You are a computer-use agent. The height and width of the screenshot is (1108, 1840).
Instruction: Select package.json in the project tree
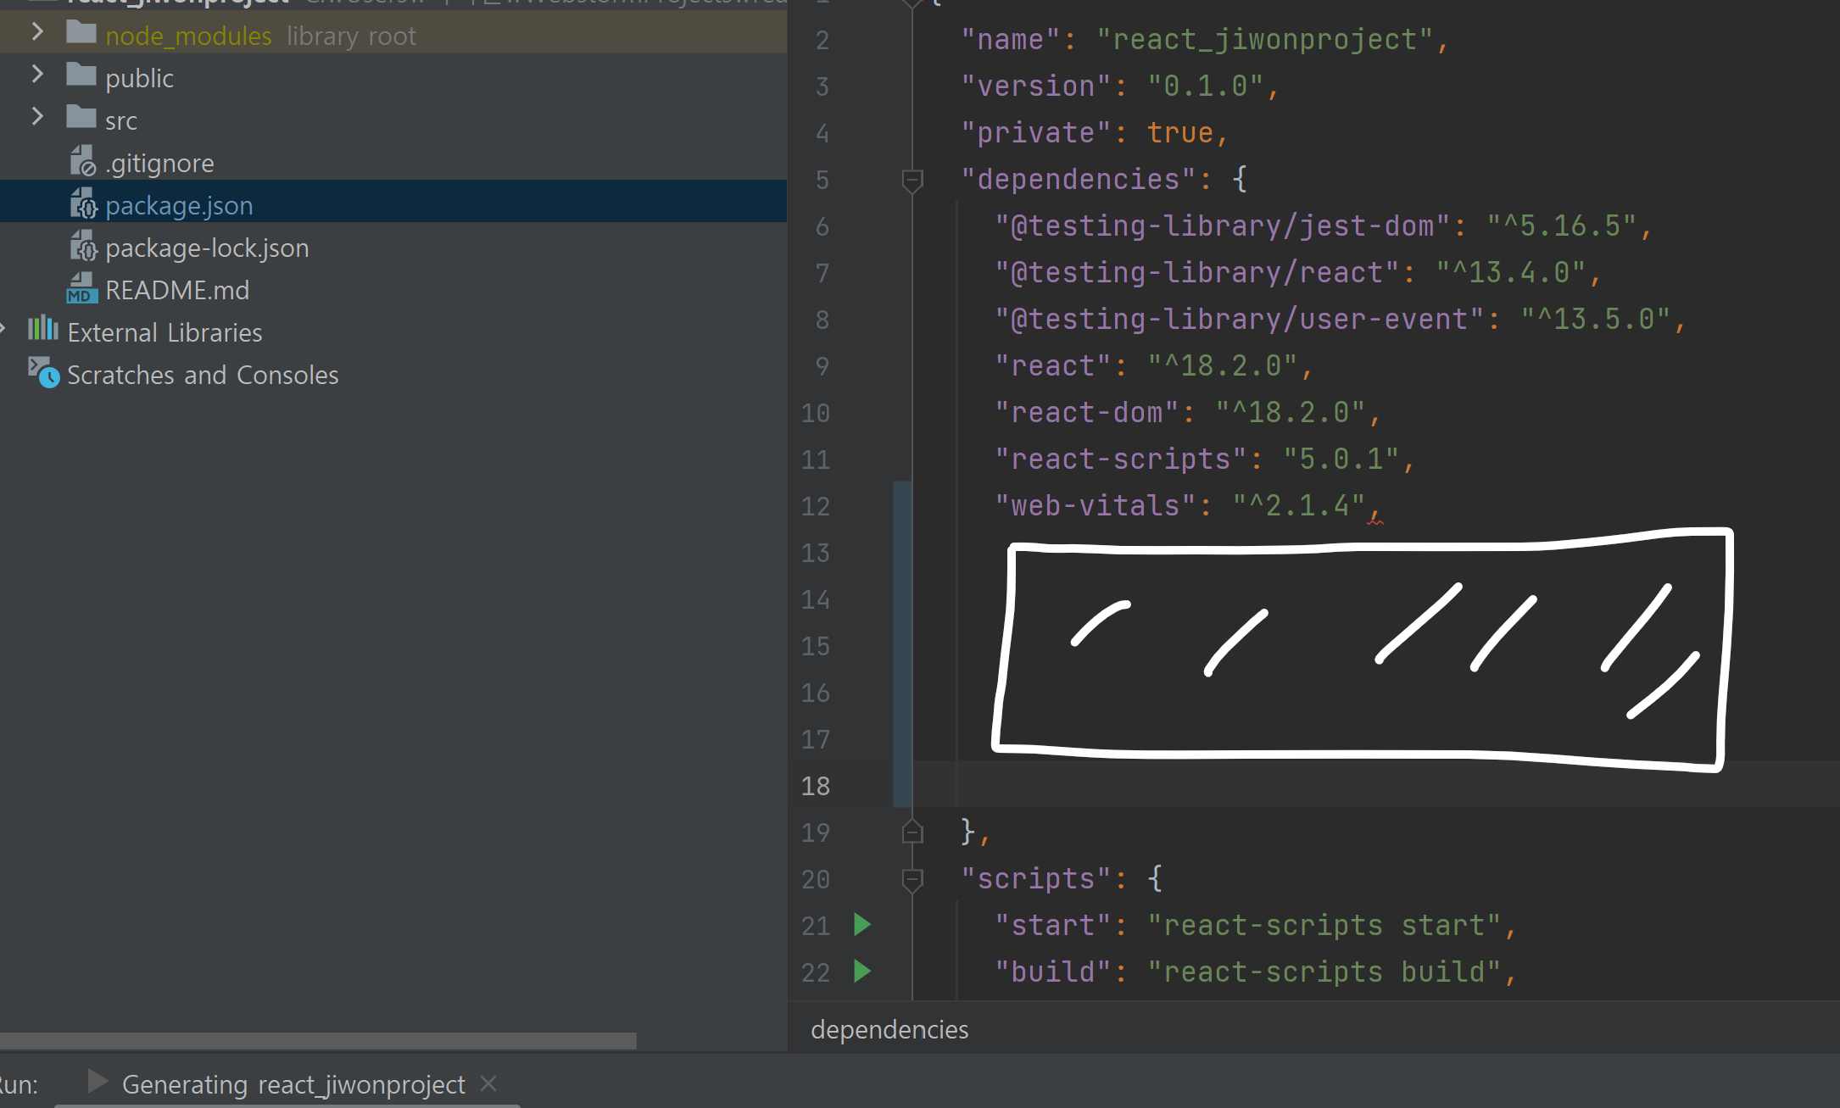pyautogui.click(x=179, y=205)
